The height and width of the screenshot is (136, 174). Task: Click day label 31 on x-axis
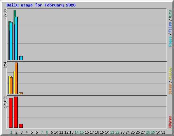point(163,132)
